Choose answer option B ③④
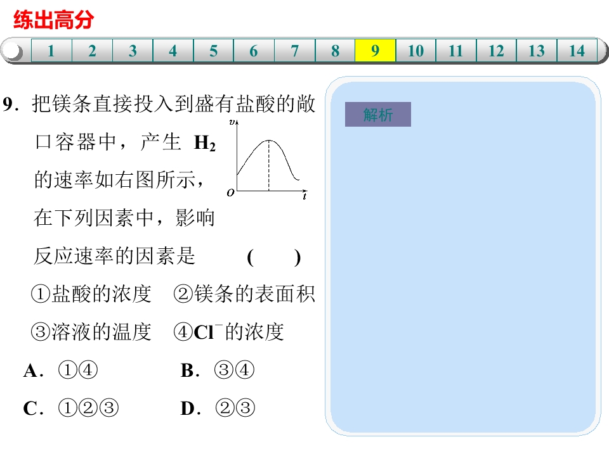 coord(218,370)
